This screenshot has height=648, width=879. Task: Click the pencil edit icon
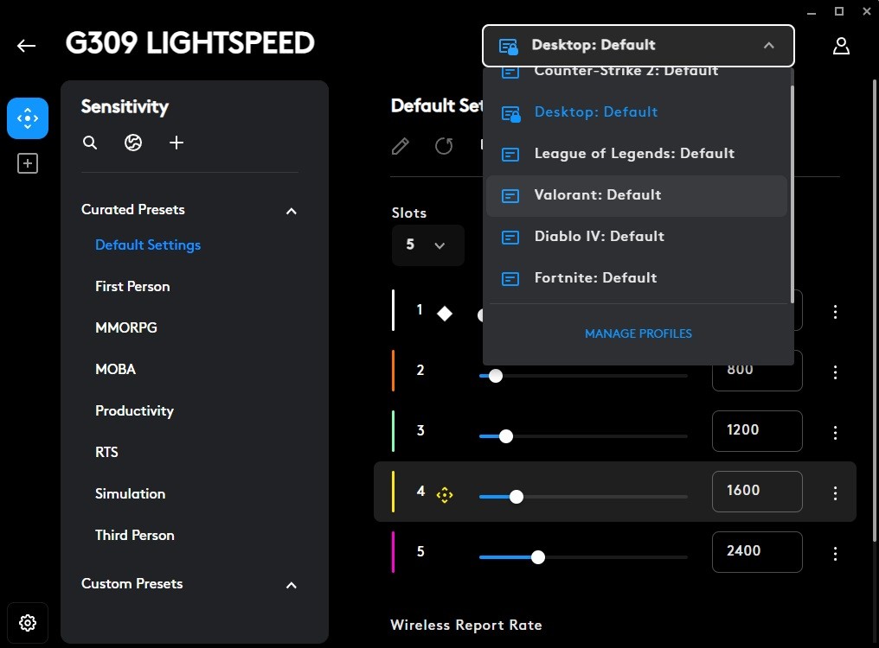tap(401, 145)
